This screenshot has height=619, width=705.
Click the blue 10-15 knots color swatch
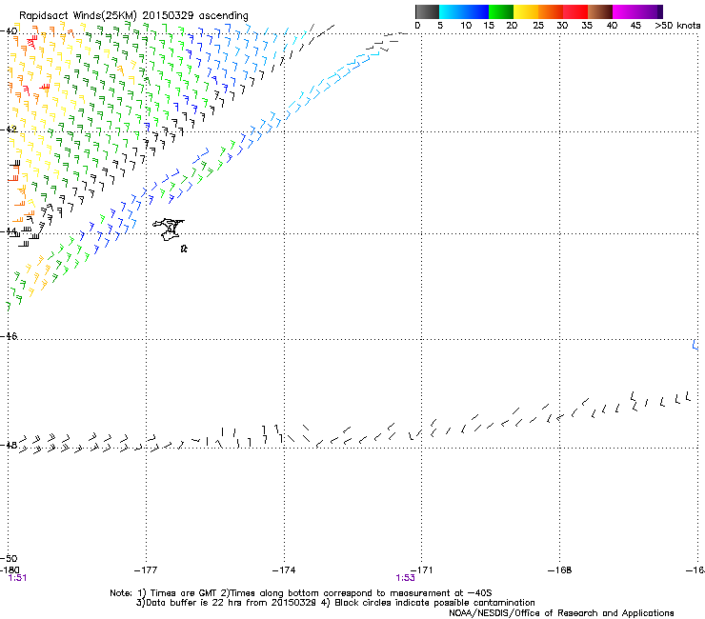pos(476,11)
